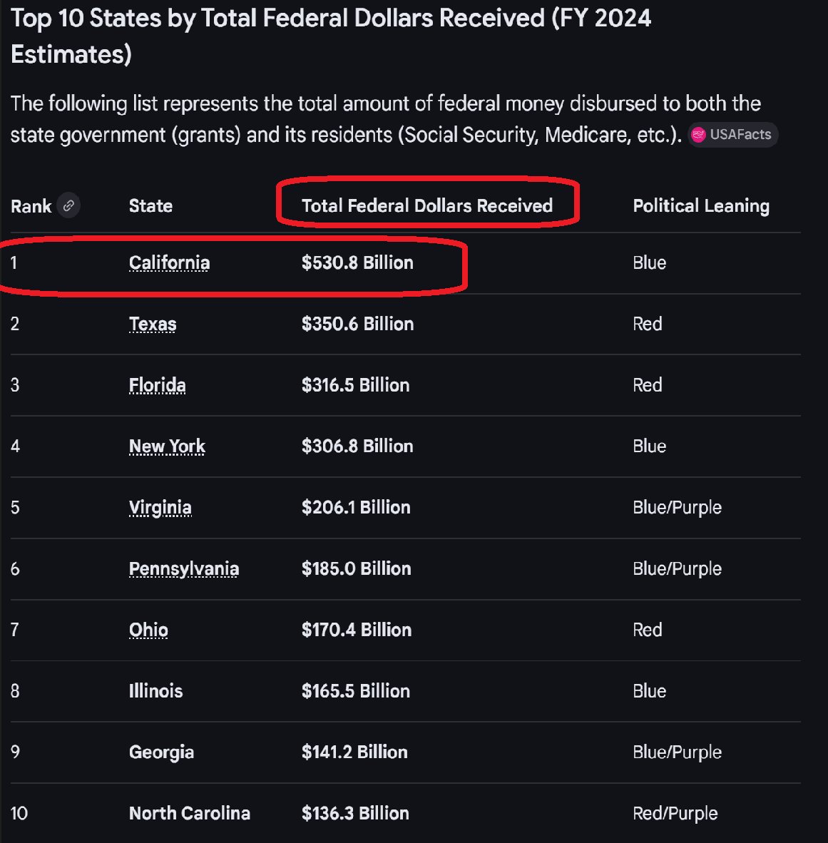Select the Georgia row state name
The width and height of the screenshot is (828, 843).
(x=161, y=752)
